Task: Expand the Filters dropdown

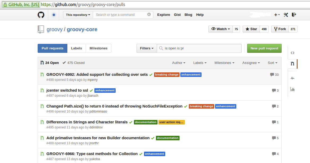Action: [147, 48]
